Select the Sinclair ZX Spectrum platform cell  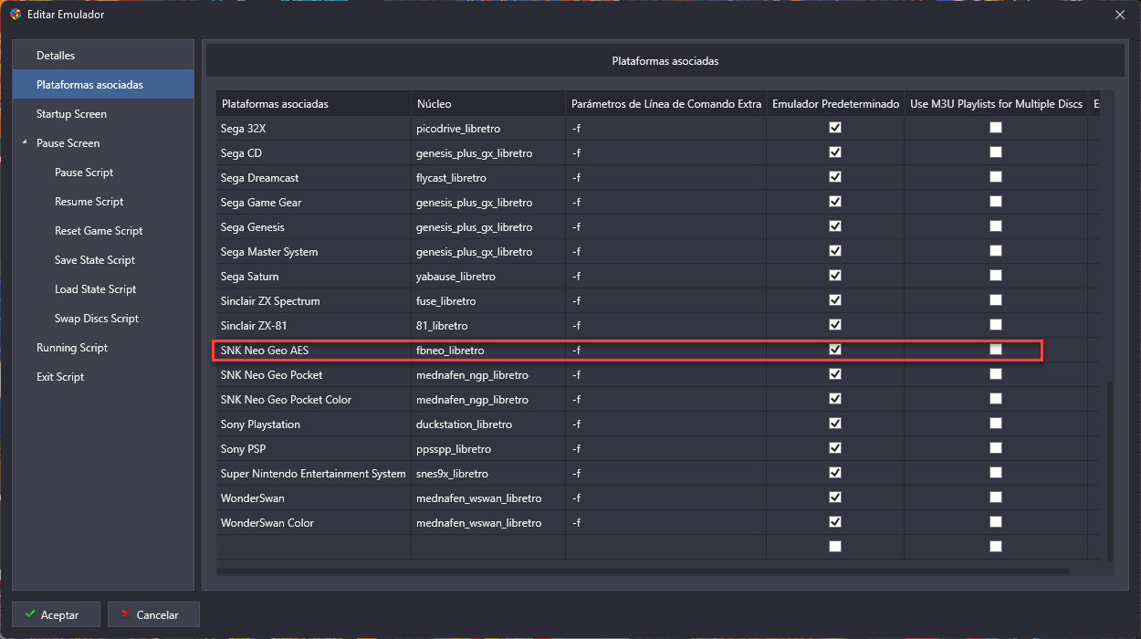313,300
